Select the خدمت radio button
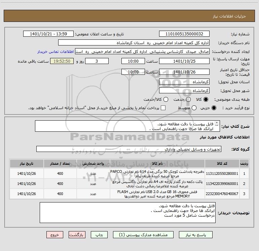 coord(188,99)
